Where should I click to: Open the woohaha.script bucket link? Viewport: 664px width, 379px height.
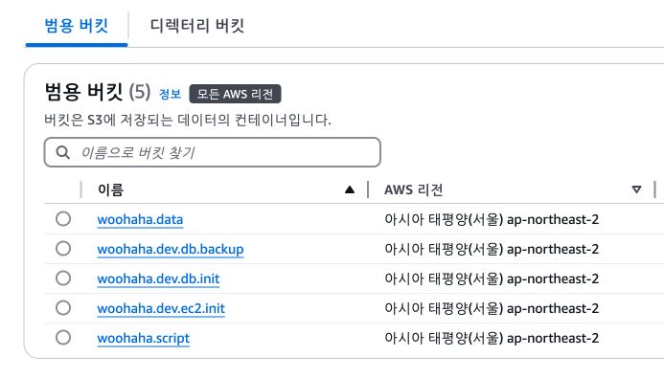[x=143, y=339]
